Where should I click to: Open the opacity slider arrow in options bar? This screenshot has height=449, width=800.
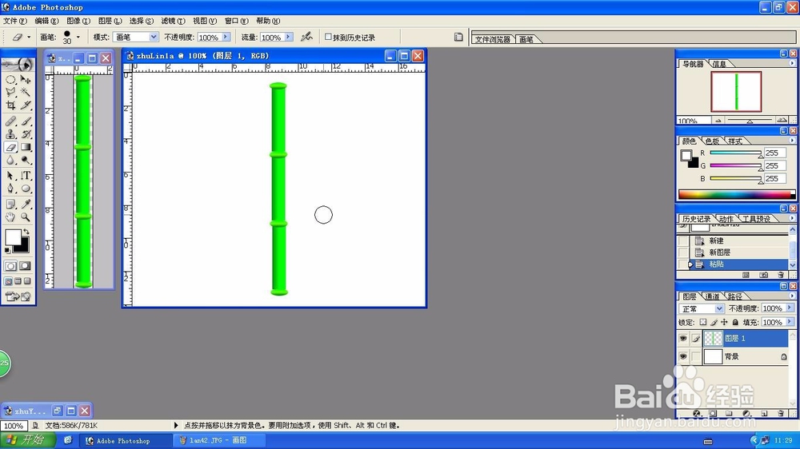[226, 37]
